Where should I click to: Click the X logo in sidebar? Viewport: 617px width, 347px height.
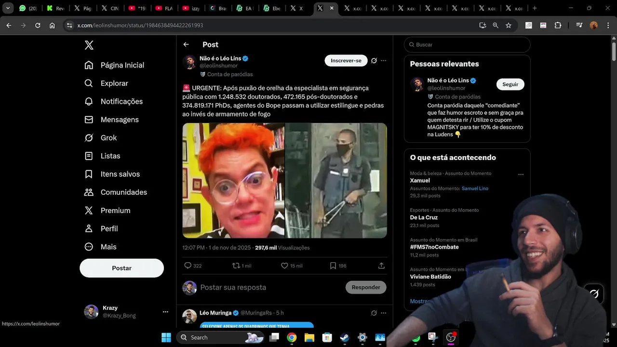pyautogui.click(x=89, y=45)
